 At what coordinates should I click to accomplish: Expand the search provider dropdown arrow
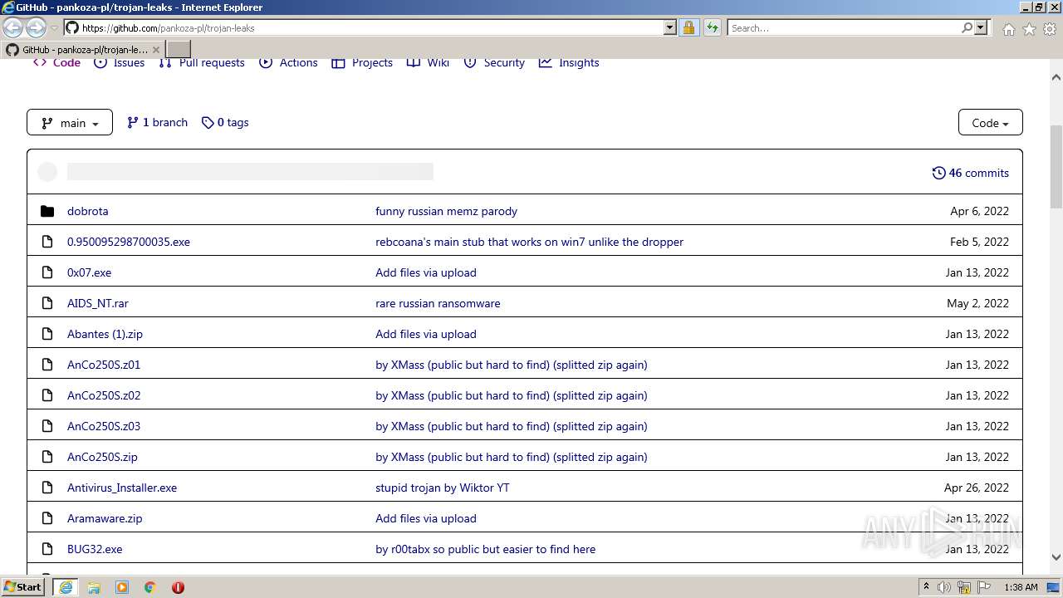(x=981, y=27)
